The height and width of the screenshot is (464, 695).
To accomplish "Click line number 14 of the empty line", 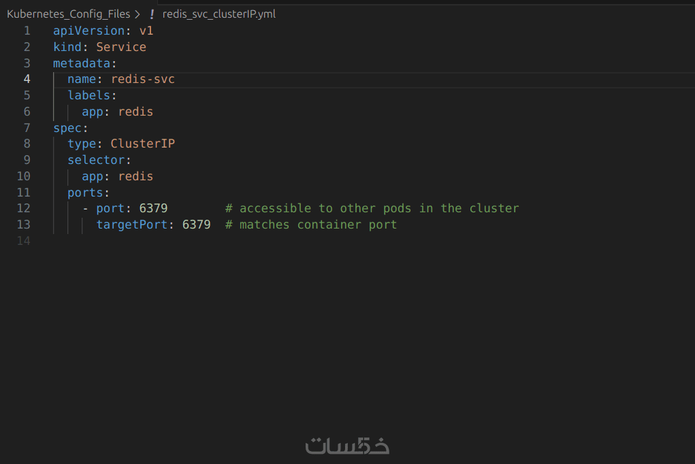I will tap(24, 241).
